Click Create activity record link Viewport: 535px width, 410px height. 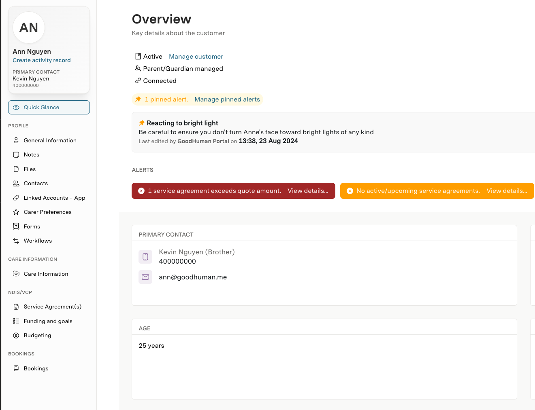coord(41,60)
